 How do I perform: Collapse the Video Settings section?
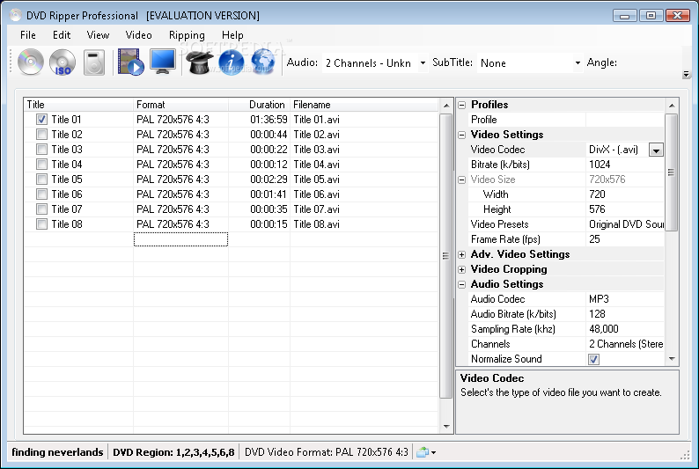(462, 135)
